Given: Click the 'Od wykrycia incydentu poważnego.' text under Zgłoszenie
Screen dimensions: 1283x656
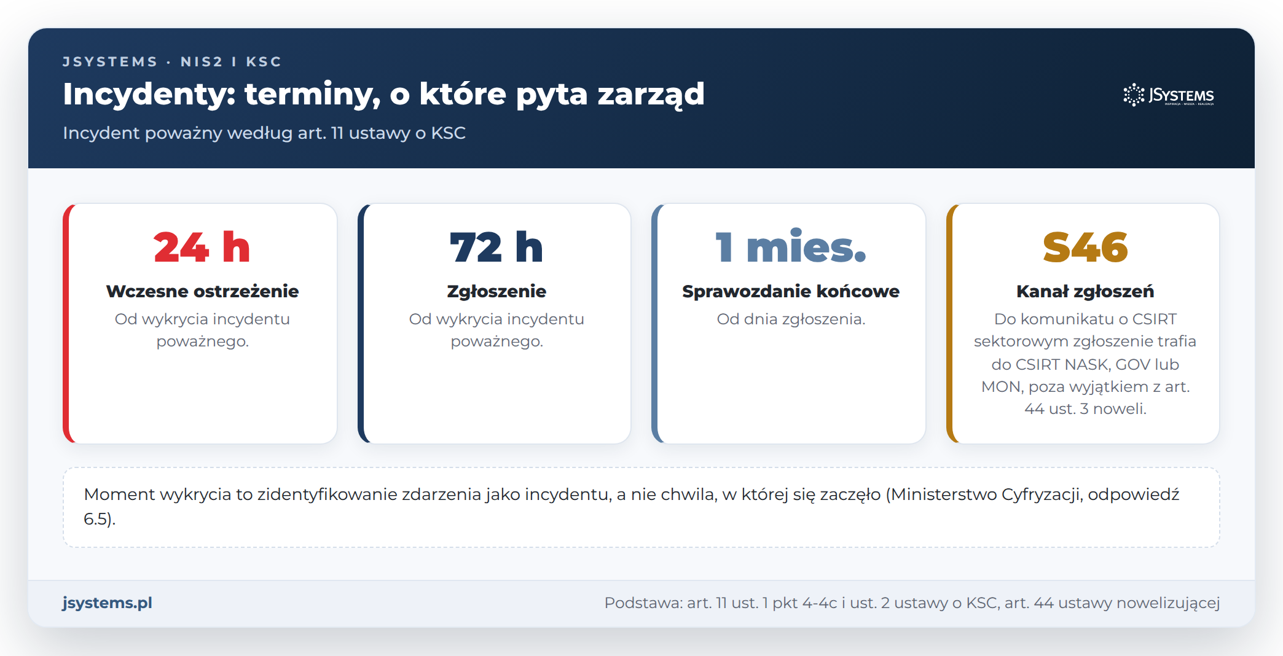Looking at the screenshot, I should pyautogui.click(x=496, y=330).
